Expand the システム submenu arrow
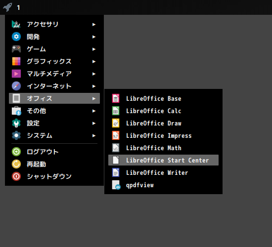This screenshot has width=272, height=247. (94, 135)
